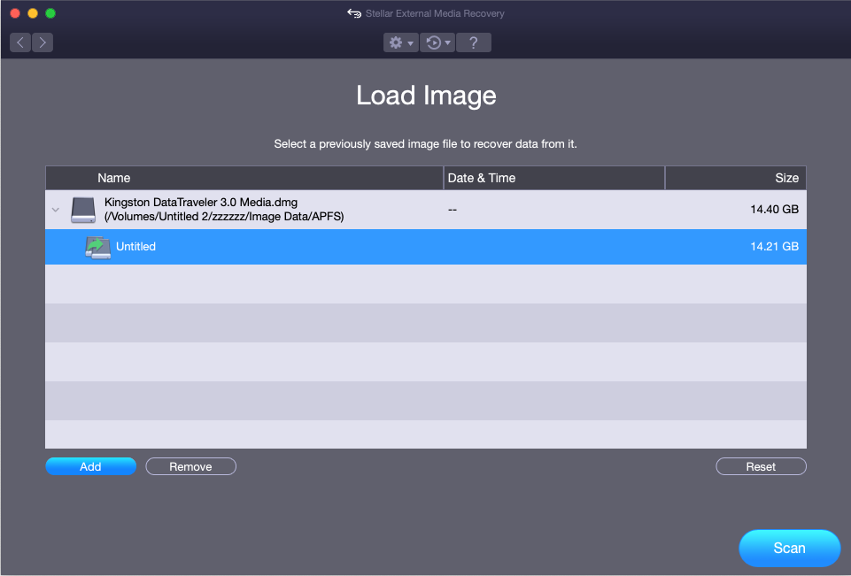Sort by the Size column header

pyautogui.click(x=736, y=178)
